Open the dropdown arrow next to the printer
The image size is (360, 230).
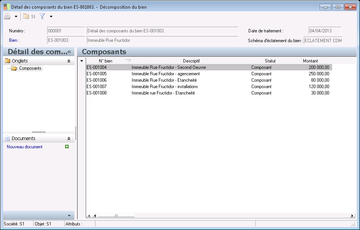16,17
